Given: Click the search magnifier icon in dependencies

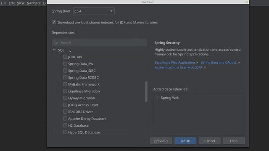Looking at the screenshot, I should pos(55,42).
